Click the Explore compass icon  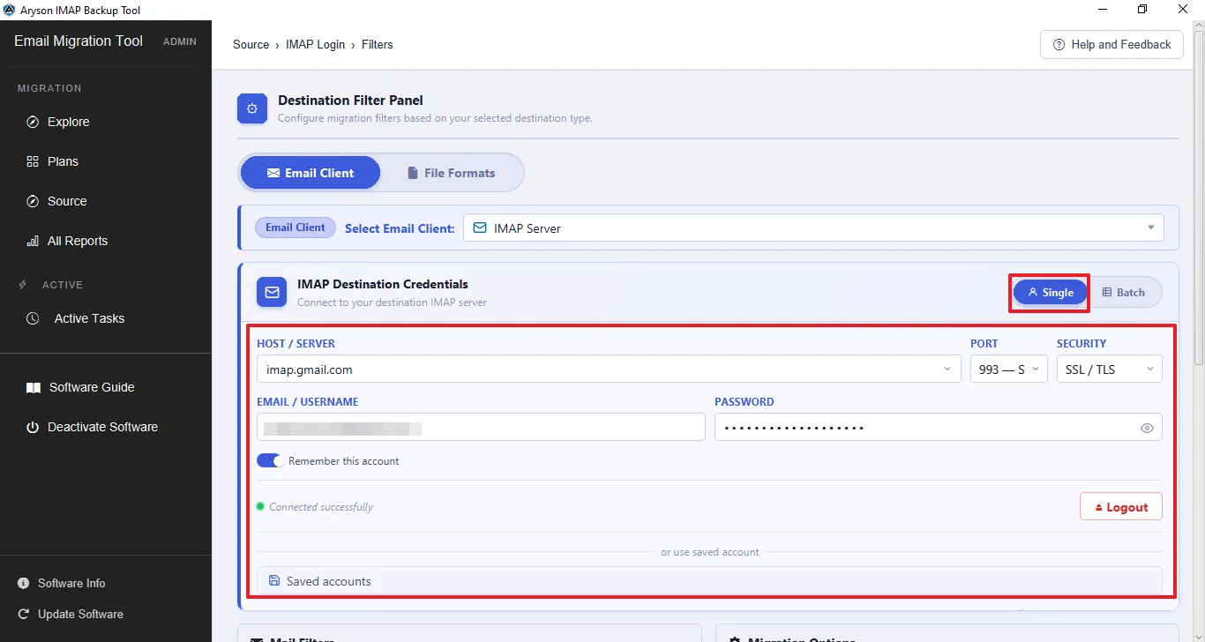coord(33,122)
